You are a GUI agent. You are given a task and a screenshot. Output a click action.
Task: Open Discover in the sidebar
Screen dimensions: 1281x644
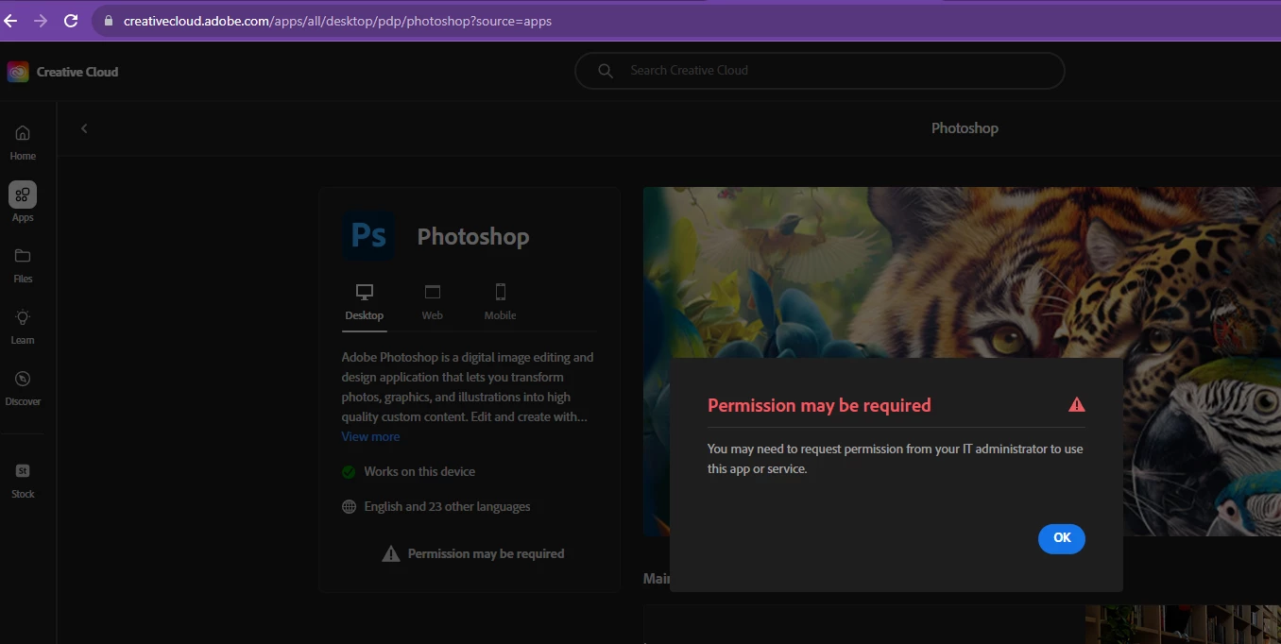(23, 388)
